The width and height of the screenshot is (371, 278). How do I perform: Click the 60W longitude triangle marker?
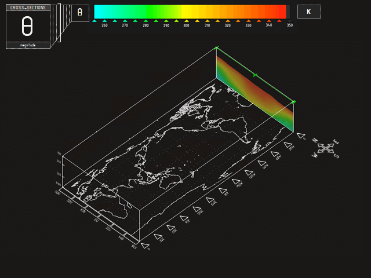[275, 154]
